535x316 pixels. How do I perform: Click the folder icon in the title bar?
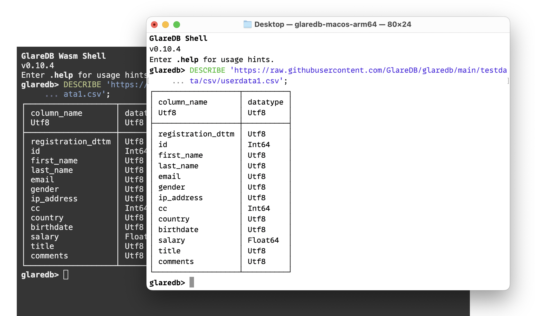click(247, 24)
